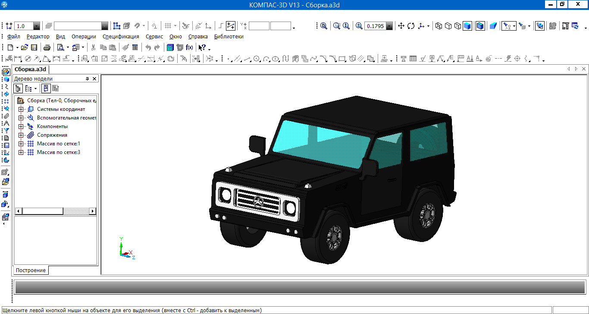Click the paste clipboard icon
589x314 pixels.
click(112, 47)
